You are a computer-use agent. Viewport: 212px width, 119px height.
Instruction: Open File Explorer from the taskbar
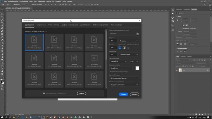[x=14, y=117]
